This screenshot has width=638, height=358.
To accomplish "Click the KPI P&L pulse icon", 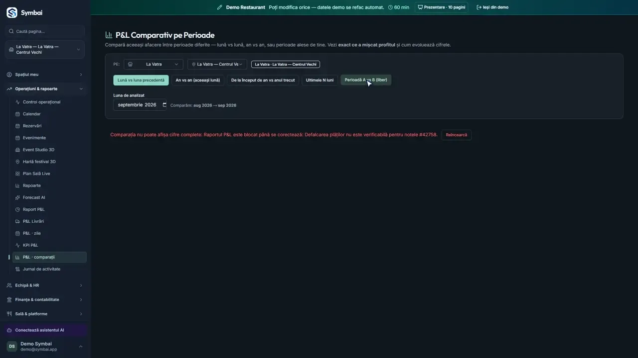I will pos(18,245).
